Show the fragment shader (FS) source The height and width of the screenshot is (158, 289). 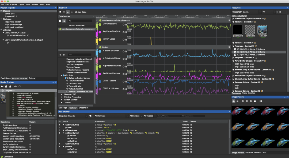click(x=3, y=101)
